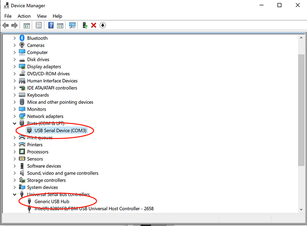Click Disable device down-arrow icon
This screenshot has height=226, width=307.
point(103,25)
